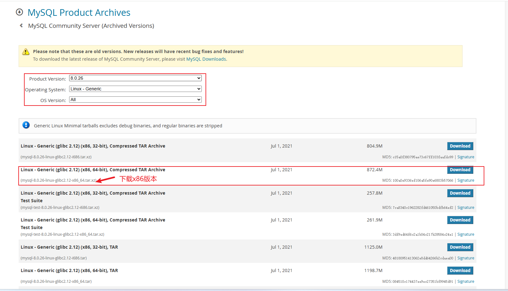
Task: Download the 872.4M x86 64-bit Compressed TAR
Action: click(x=460, y=170)
